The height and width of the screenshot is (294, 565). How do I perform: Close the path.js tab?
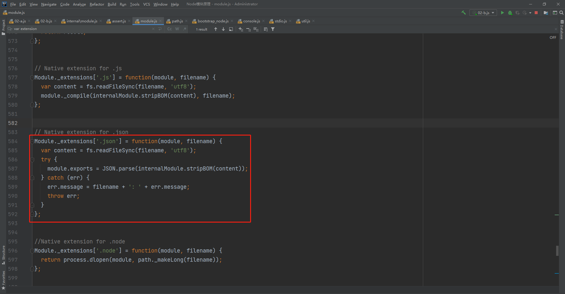(186, 21)
